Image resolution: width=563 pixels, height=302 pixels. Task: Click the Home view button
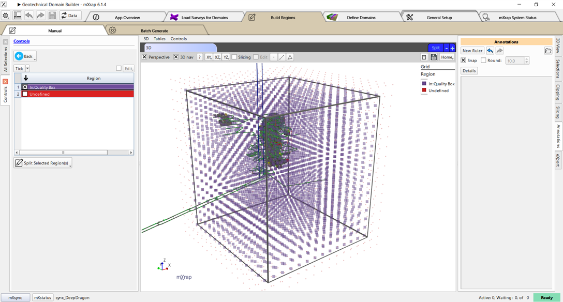[x=447, y=57]
